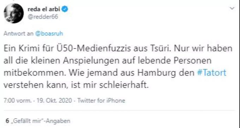240x128 pixels.
Task: Open the display name reda el arbi
Action: point(44,9)
